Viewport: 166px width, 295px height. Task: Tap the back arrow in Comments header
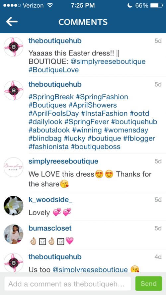(12, 22)
